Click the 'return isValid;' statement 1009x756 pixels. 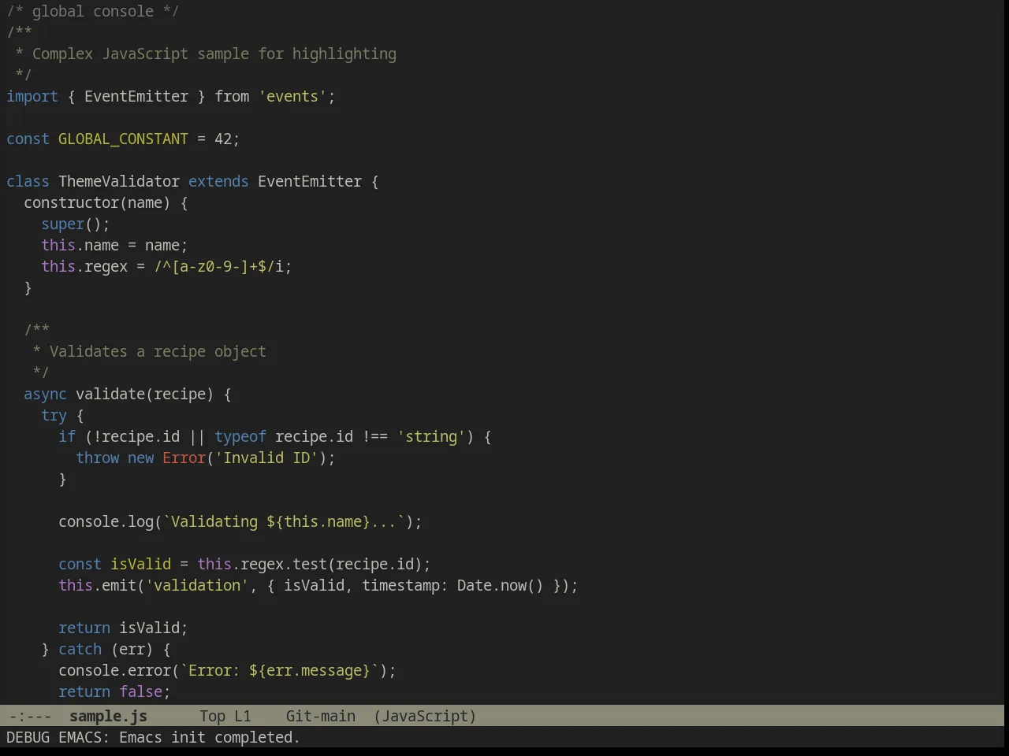click(123, 628)
